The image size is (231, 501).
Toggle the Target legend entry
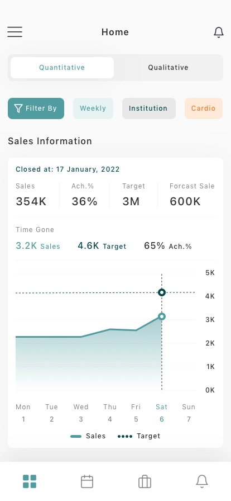139,436
